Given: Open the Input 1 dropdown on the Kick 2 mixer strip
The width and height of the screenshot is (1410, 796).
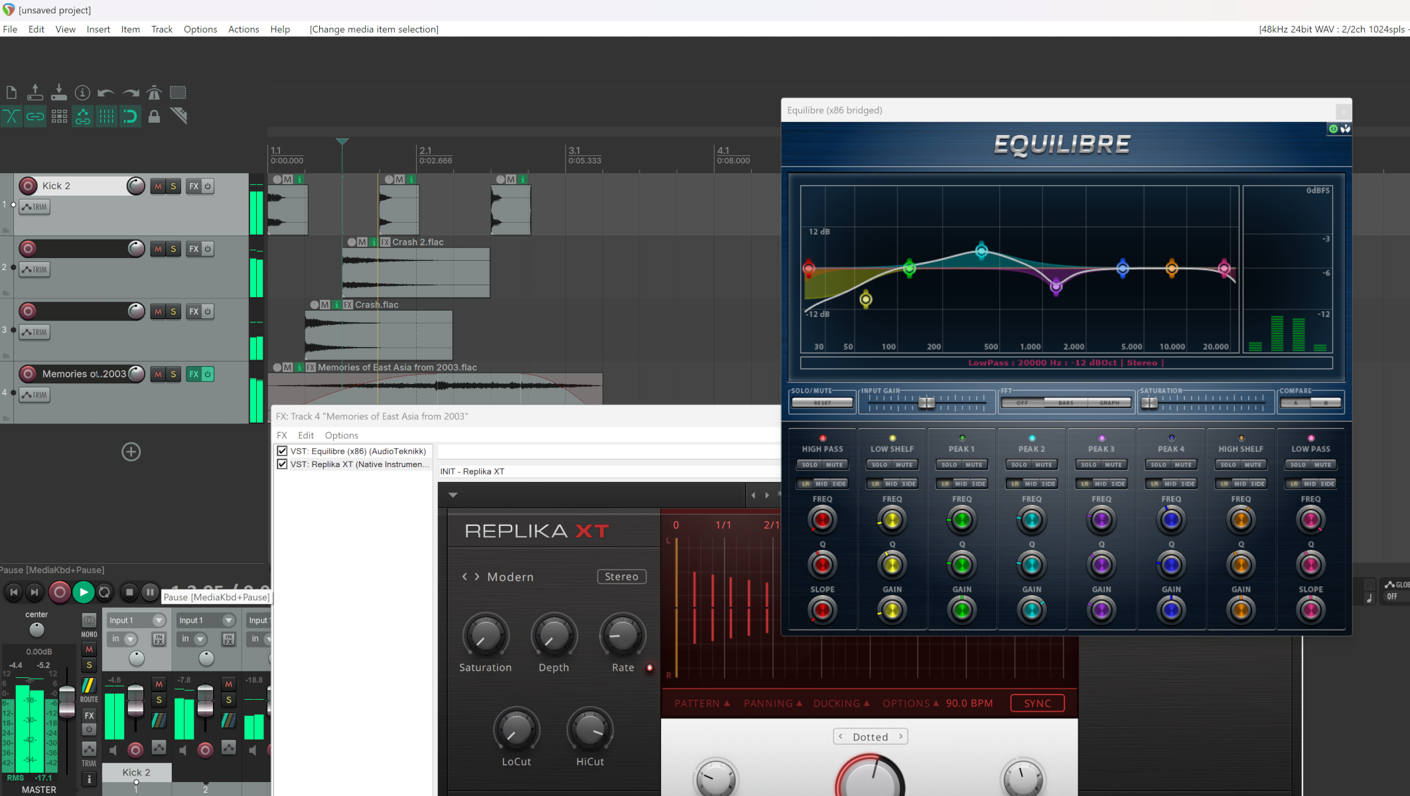Looking at the screenshot, I should 137,620.
